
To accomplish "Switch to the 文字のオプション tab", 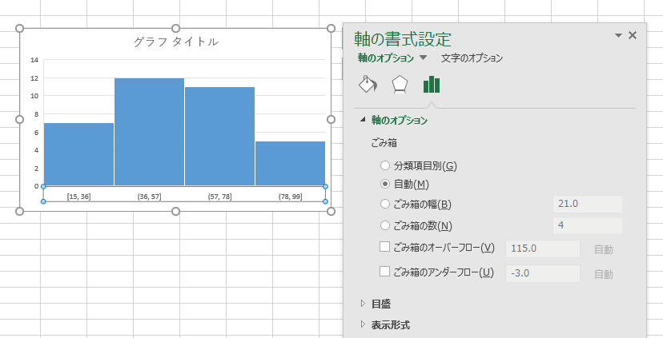I will pos(472,58).
